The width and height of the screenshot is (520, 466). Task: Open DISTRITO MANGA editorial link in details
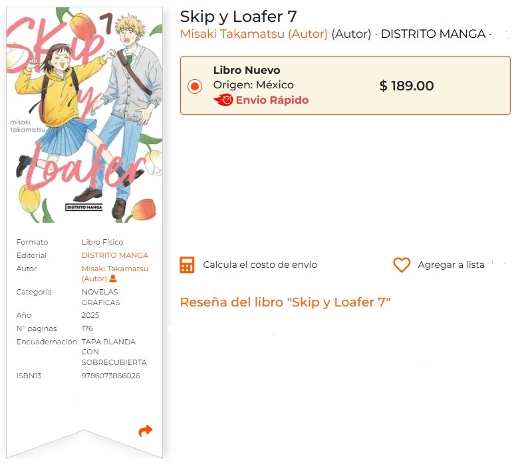[115, 255]
